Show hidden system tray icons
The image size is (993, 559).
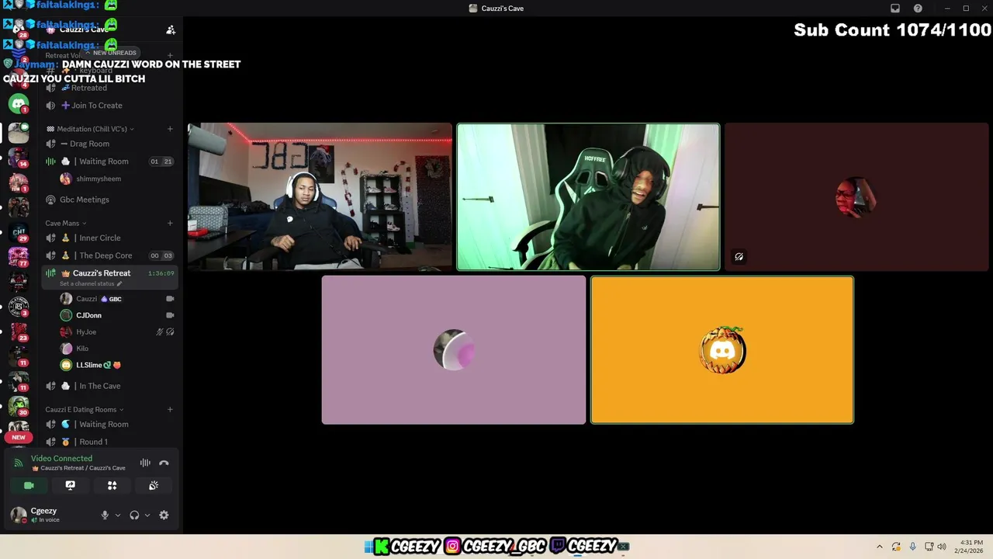[x=879, y=547]
